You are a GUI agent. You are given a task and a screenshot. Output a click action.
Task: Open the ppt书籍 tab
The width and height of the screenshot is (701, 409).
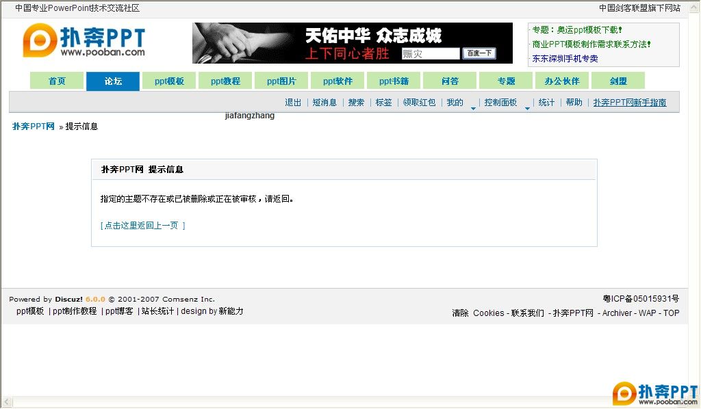click(394, 81)
